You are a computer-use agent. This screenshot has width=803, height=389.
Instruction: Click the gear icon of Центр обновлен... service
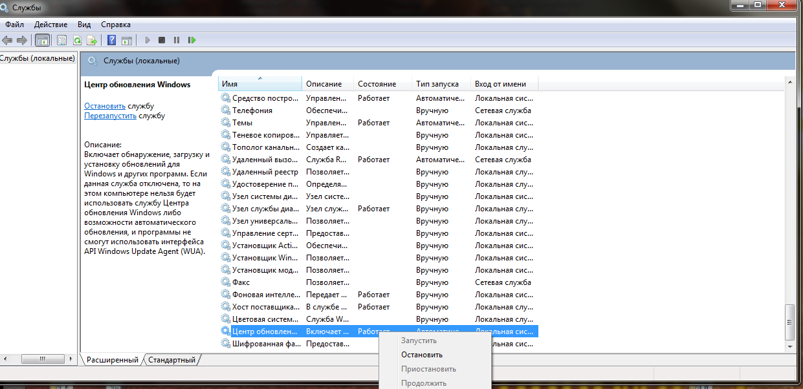pyautogui.click(x=226, y=331)
